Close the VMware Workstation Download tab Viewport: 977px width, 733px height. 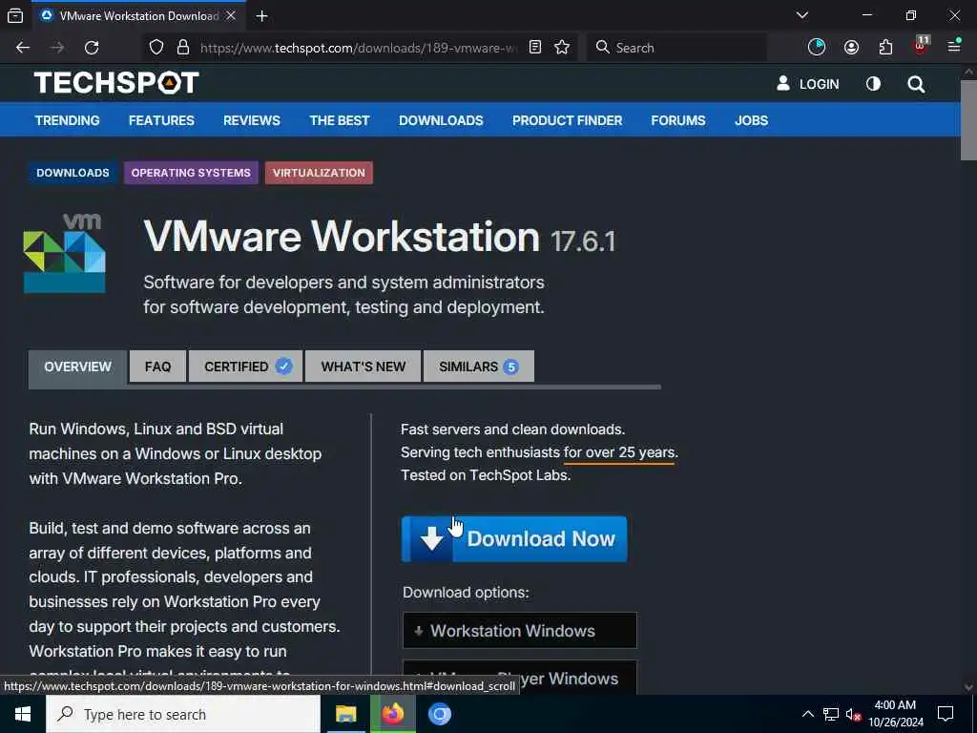point(231,15)
